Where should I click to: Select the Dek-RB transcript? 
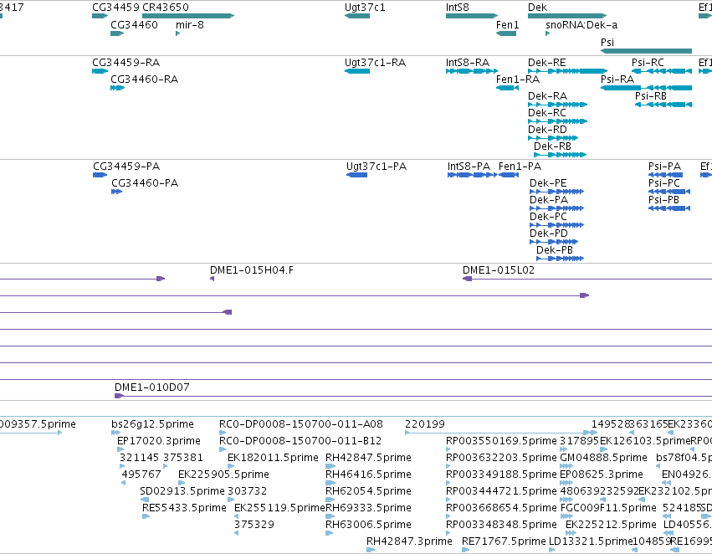[x=561, y=155]
